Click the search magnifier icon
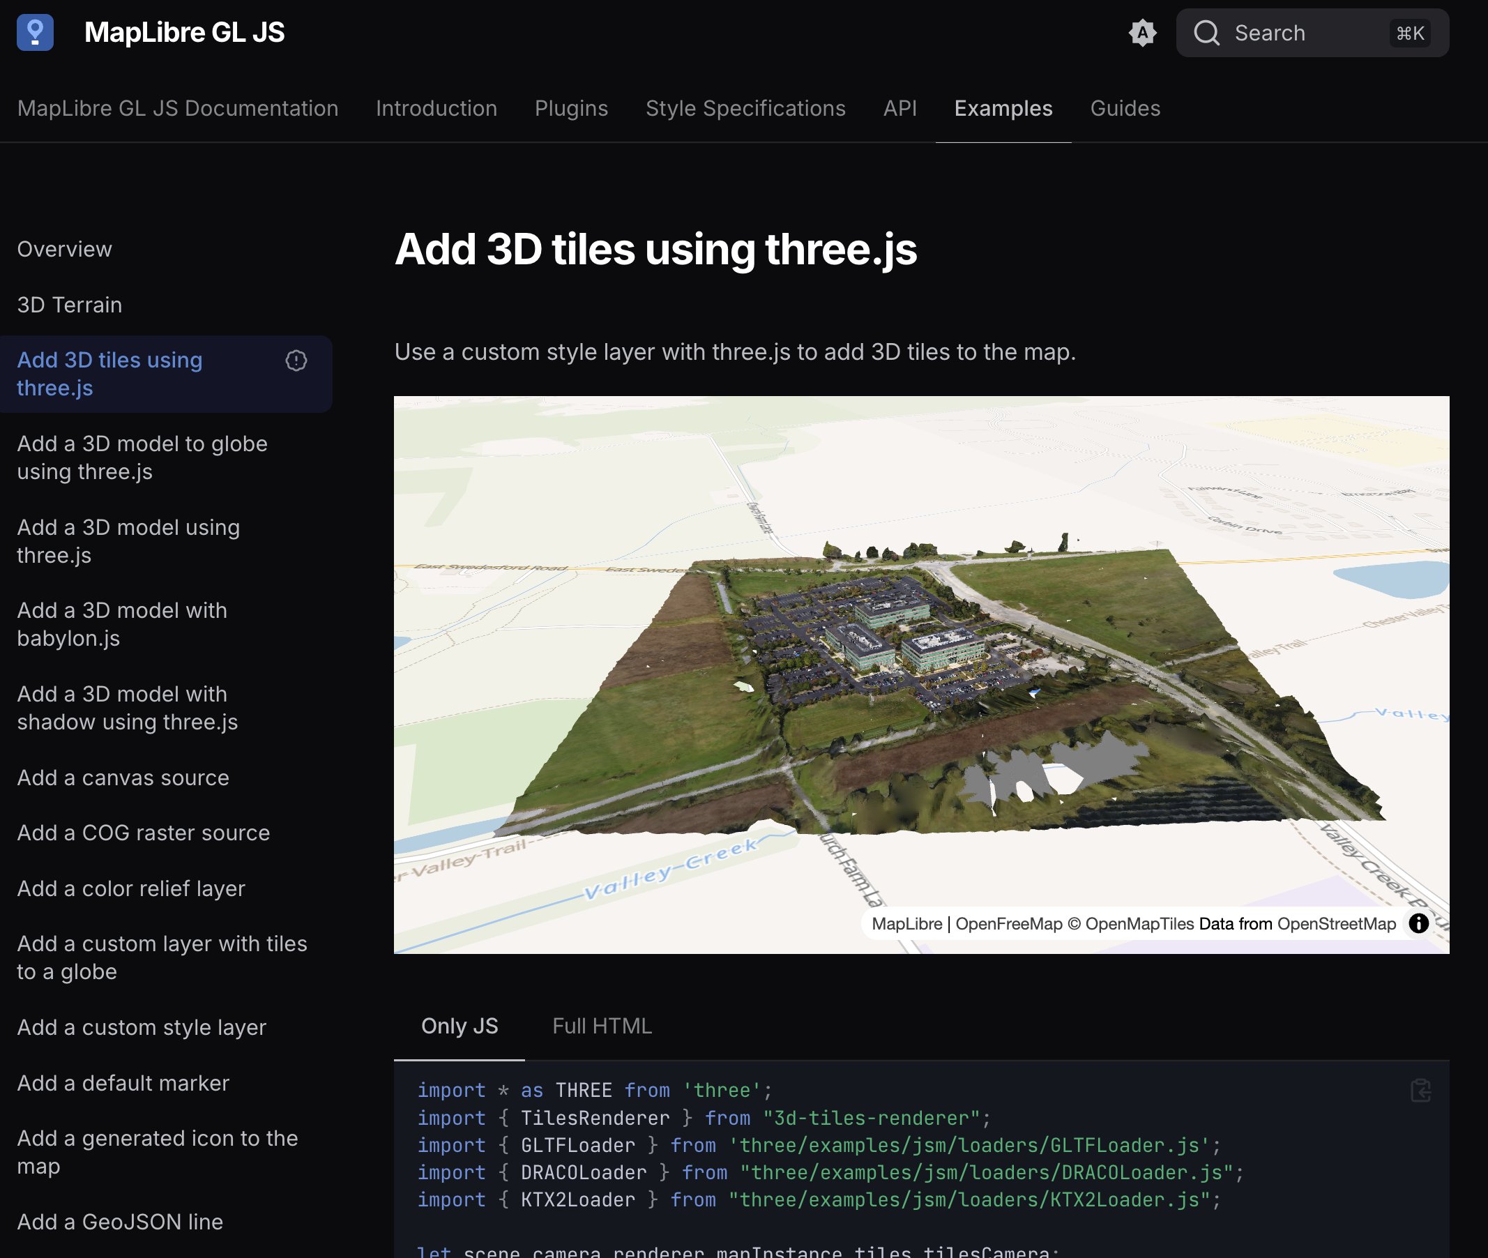 click(x=1207, y=33)
